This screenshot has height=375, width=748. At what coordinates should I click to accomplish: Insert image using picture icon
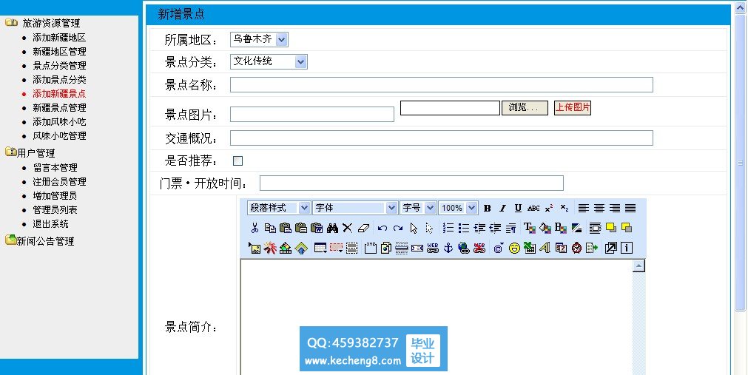[x=255, y=248]
